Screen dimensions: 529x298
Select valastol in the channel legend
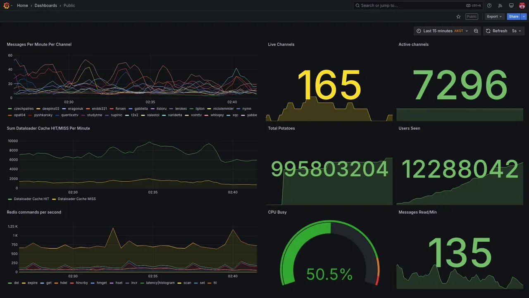point(153,115)
